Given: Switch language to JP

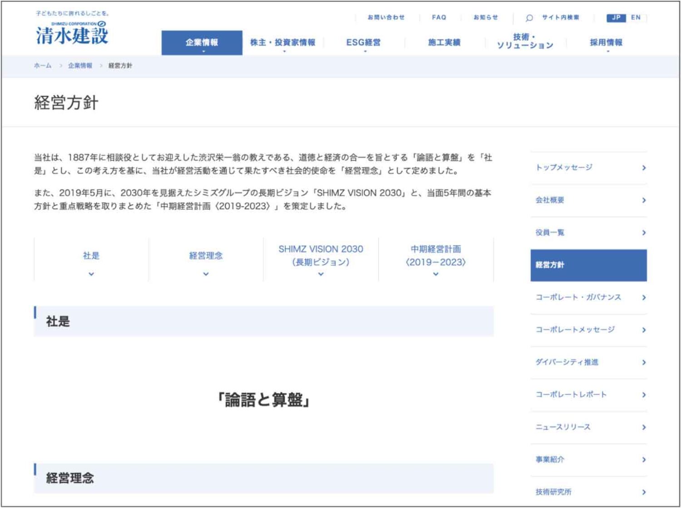Looking at the screenshot, I should click(616, 18).
